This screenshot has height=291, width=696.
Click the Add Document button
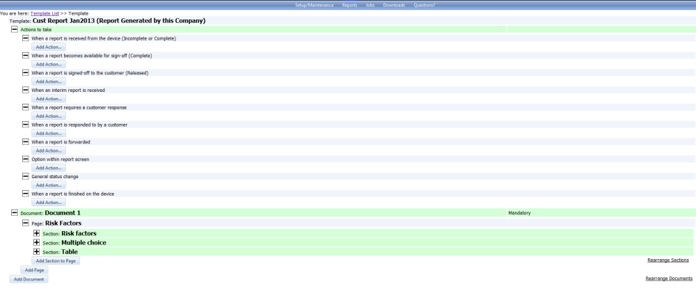point(29,278)
